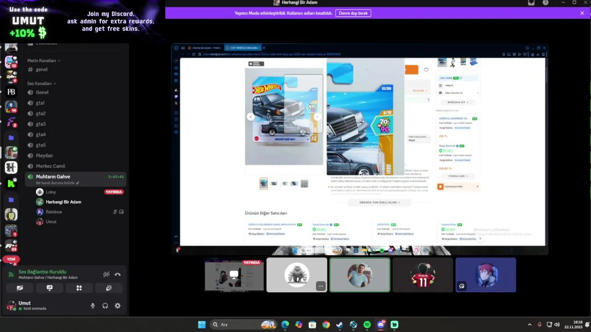Join the Genel voice channel
Image resolution: width=591 pixels, height=332 pixels.
tap(76, 92)
